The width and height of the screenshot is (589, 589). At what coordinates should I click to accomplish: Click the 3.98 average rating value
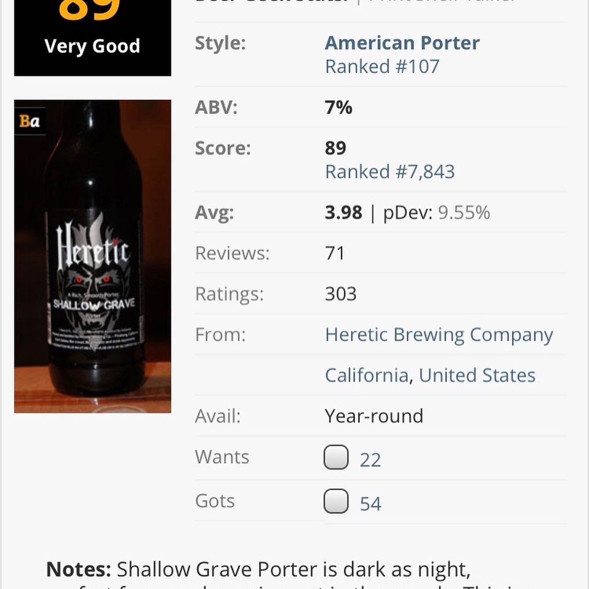tap(344, 212)
